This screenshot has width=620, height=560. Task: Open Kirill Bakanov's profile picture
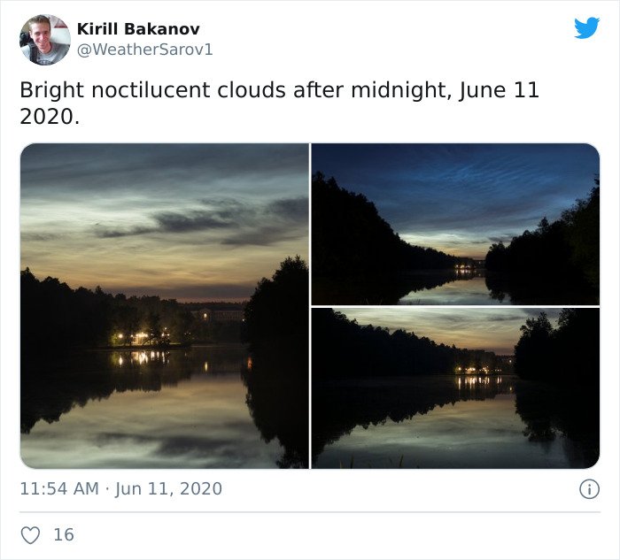(x=45, y=40)
